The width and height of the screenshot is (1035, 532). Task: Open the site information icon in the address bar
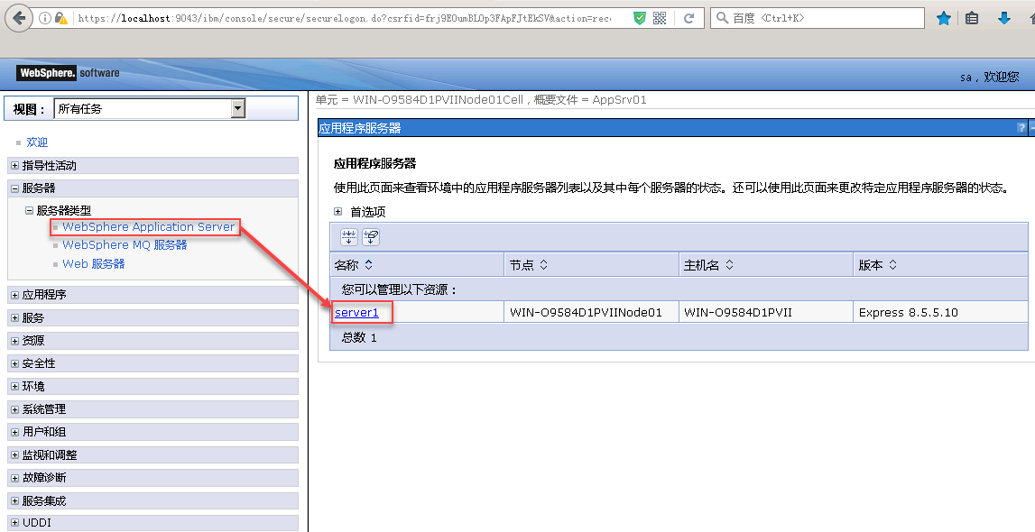point(45,18)
